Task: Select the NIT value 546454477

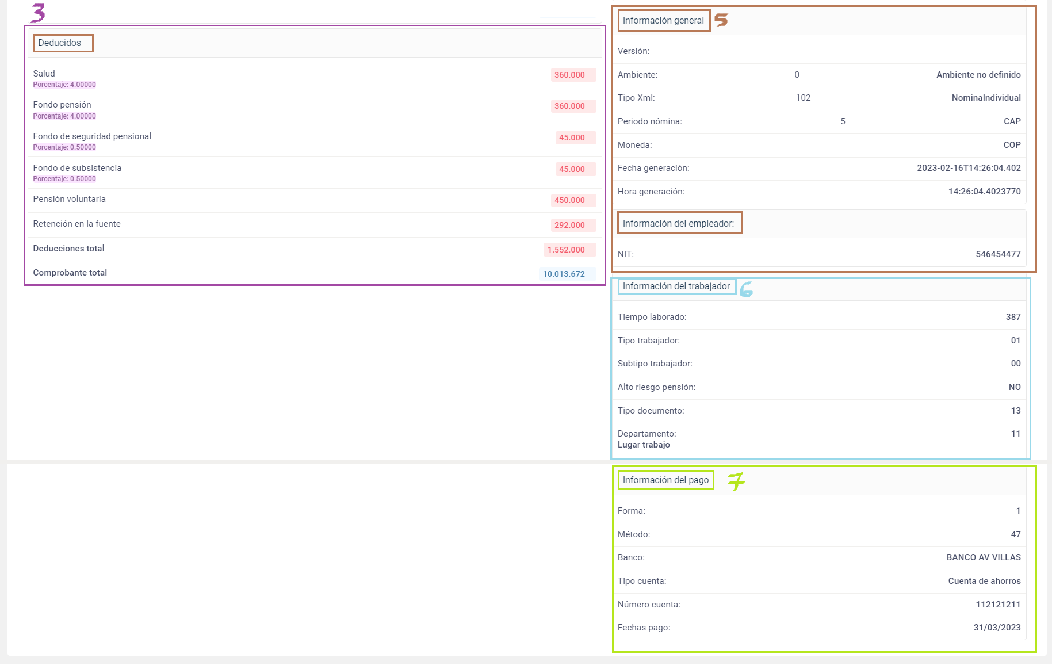Action: point(999,254)
